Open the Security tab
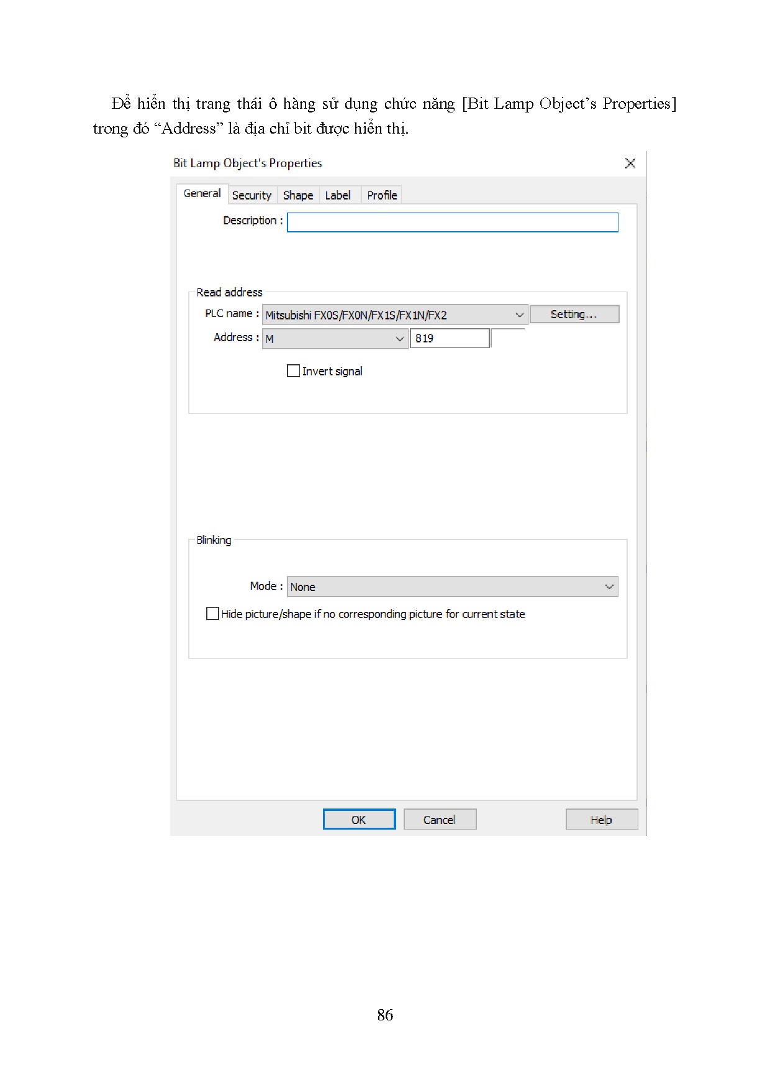This screenshot has width=770, height=1090. click(x=251, y=196)
